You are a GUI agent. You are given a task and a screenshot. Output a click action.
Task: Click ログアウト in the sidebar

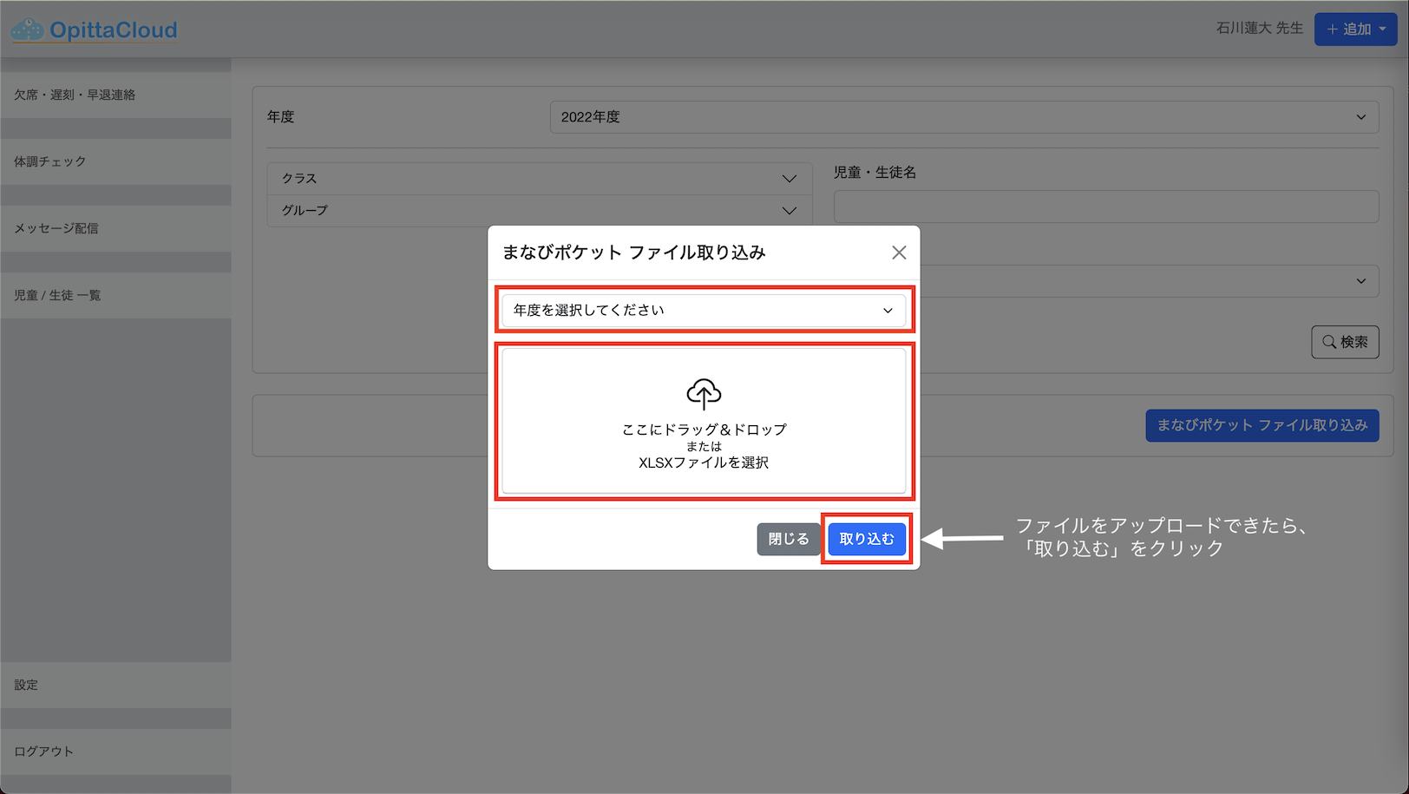pyautogui.click(x=116, y=752)
